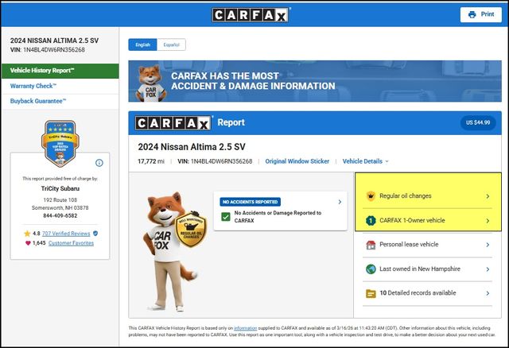Click the Personal lease vehicle building icon

tap(370, 246)
